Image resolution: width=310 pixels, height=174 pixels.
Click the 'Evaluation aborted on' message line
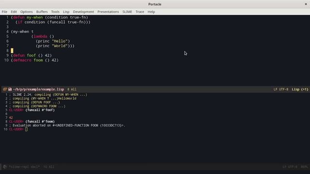(67, 126)
